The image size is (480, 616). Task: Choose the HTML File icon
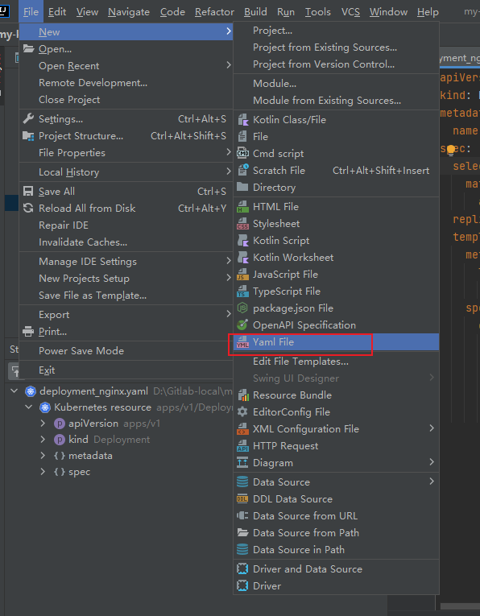[242, 207]
